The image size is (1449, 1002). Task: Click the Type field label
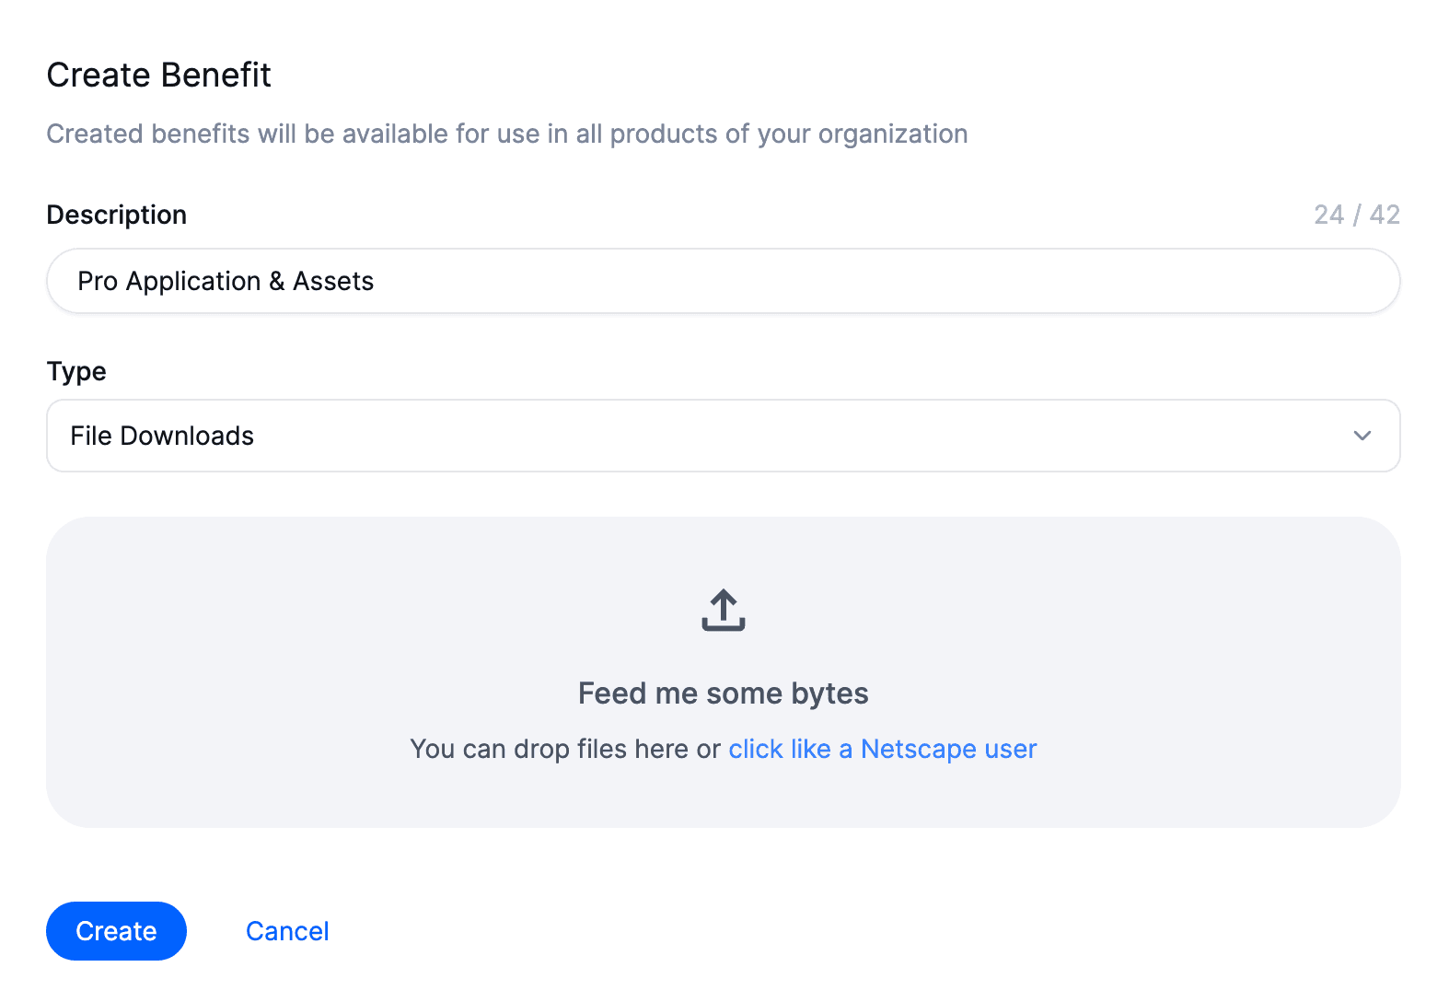coord(75,371)
